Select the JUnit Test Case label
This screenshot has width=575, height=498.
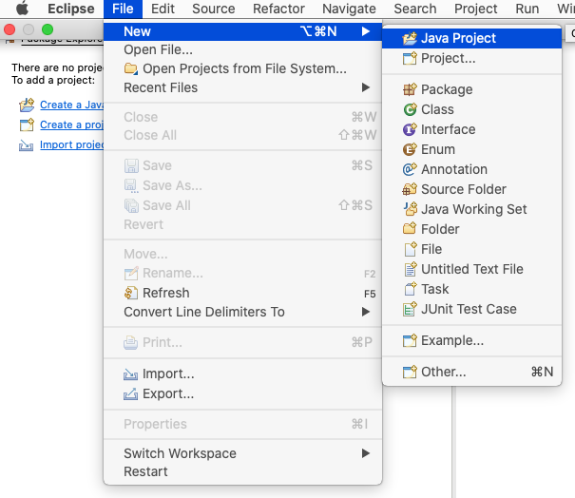469,309
